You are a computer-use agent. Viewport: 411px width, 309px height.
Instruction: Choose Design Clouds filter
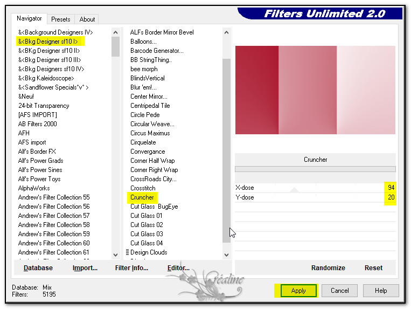(x=149, y=252)
